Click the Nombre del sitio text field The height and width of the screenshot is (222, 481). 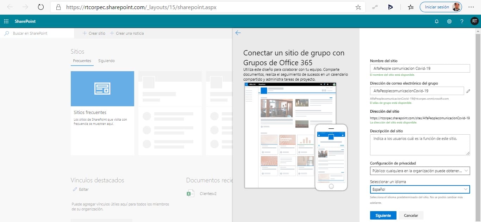point(420,69)
